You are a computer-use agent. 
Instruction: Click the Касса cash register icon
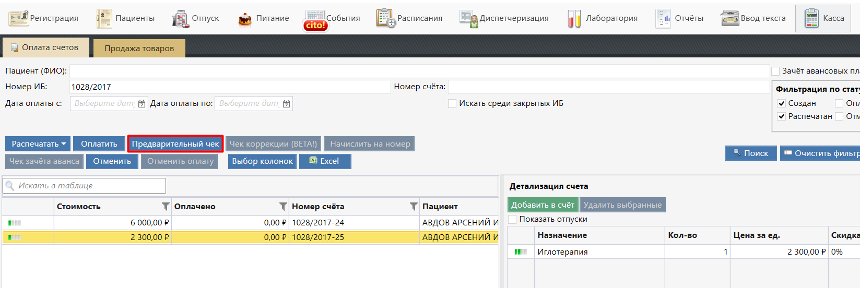tap(811, 18)
